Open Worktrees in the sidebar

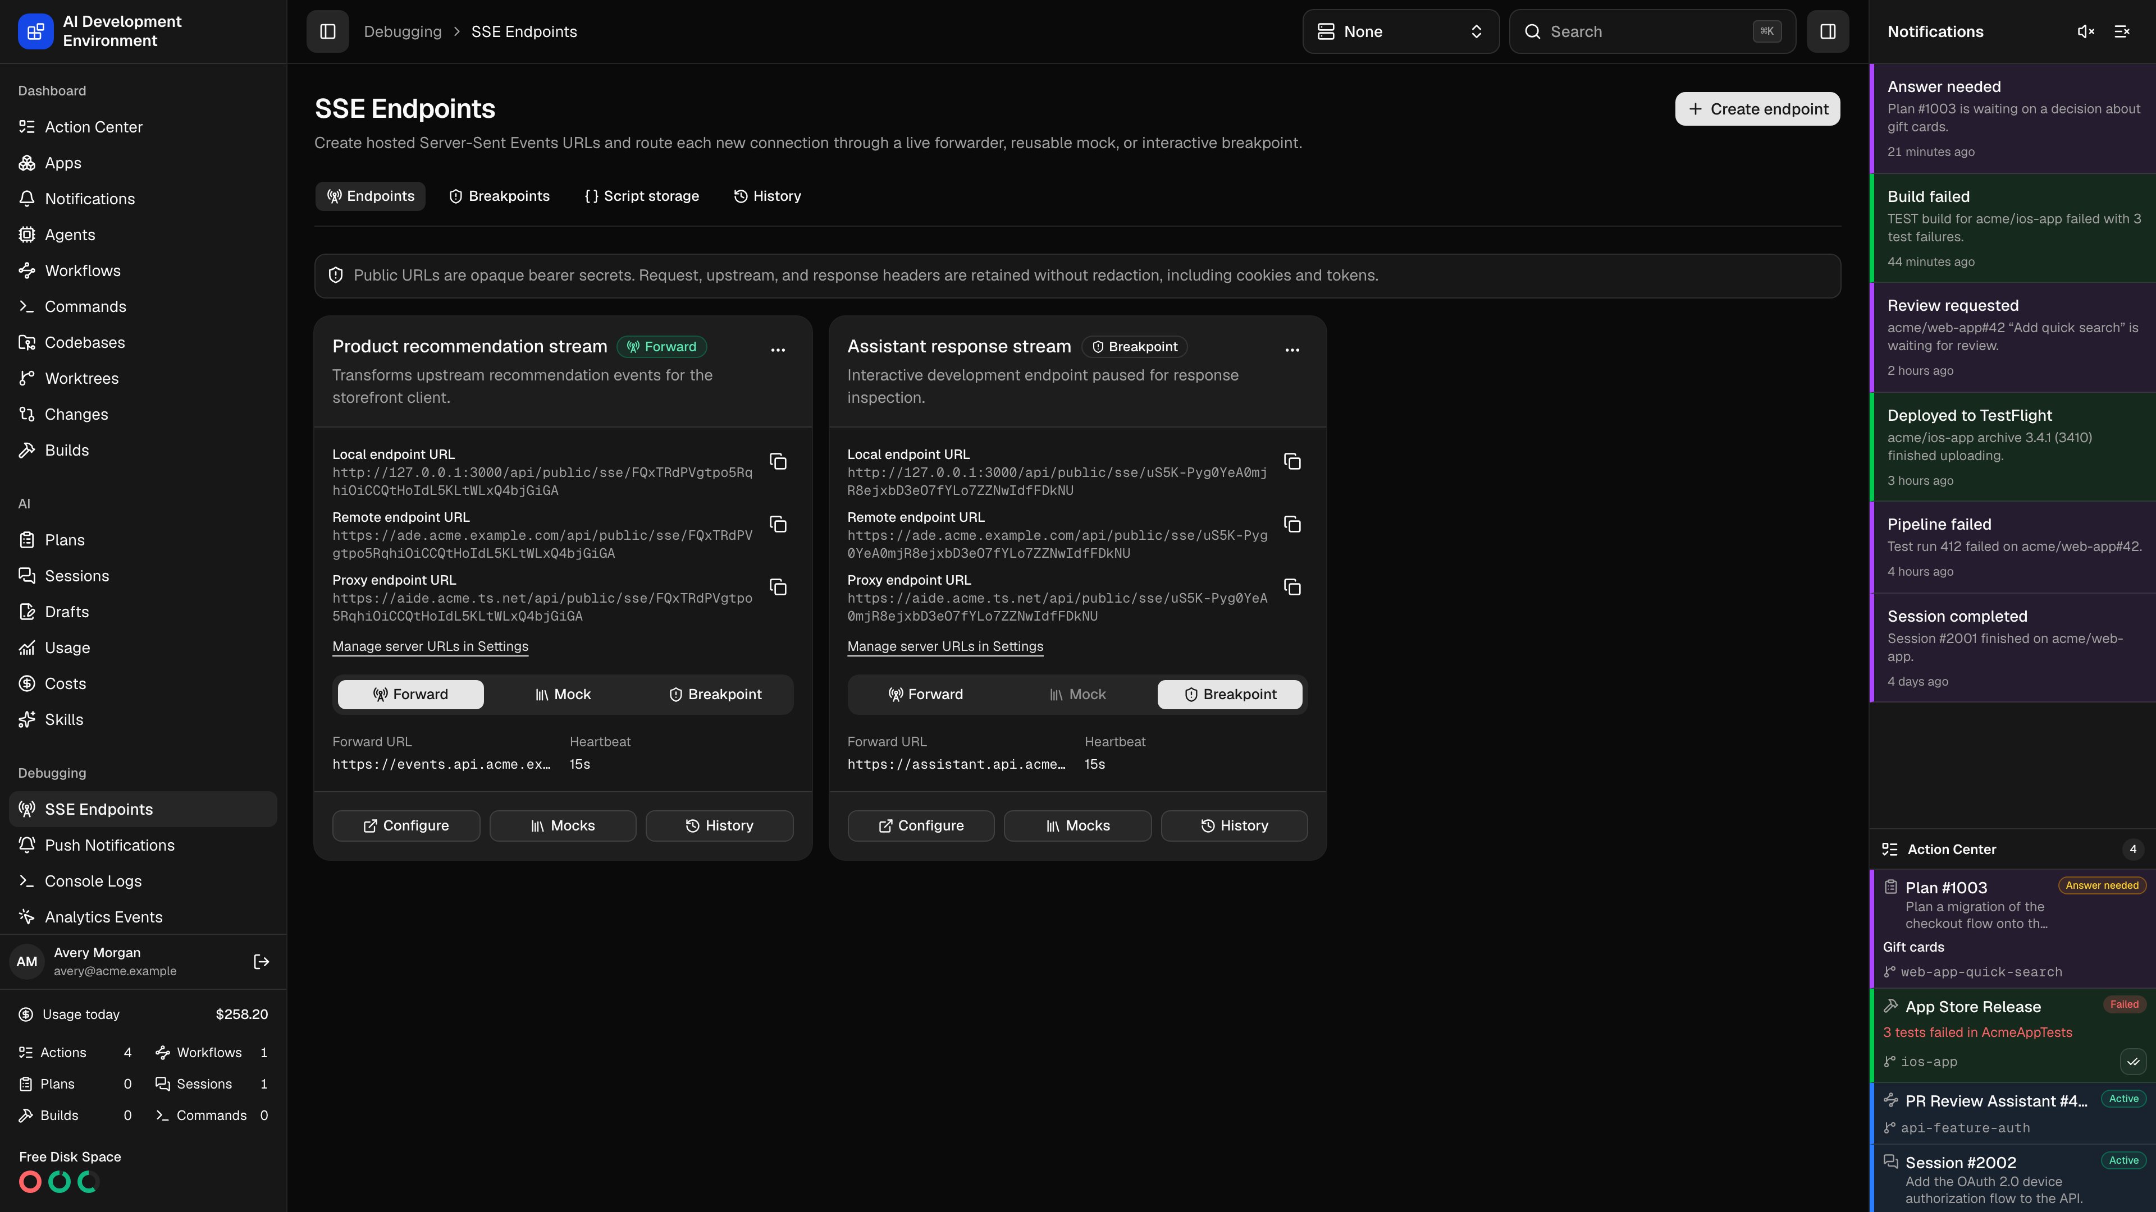(x=143, y=378)
